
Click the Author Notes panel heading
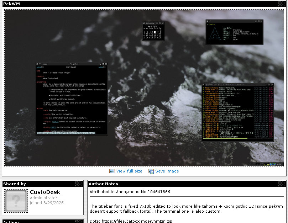(103, 184)
